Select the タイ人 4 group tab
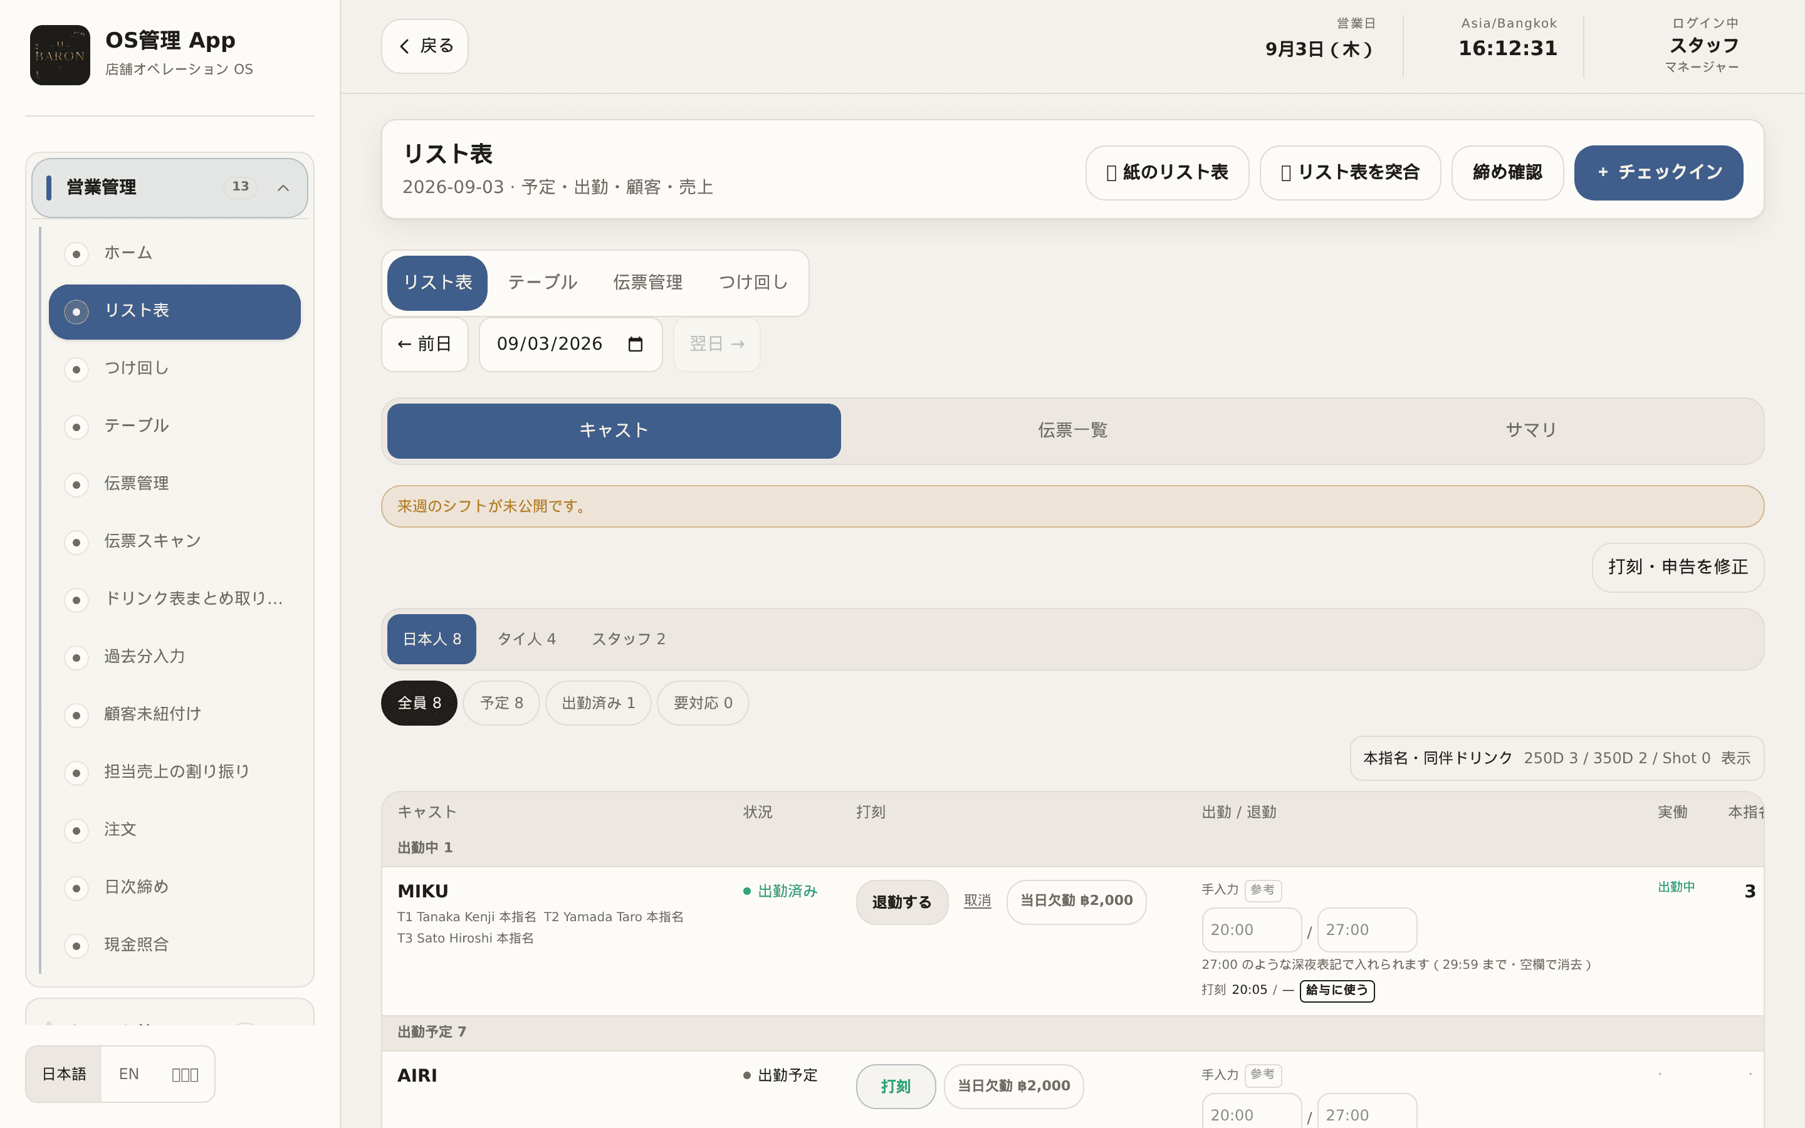This screenshot has height=1128, width=1805. (526, 639)
